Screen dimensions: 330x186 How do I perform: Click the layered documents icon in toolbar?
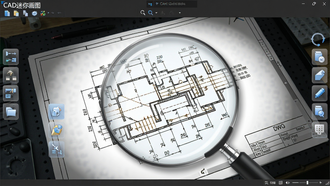pyautogui.click(x=25, y=13)
